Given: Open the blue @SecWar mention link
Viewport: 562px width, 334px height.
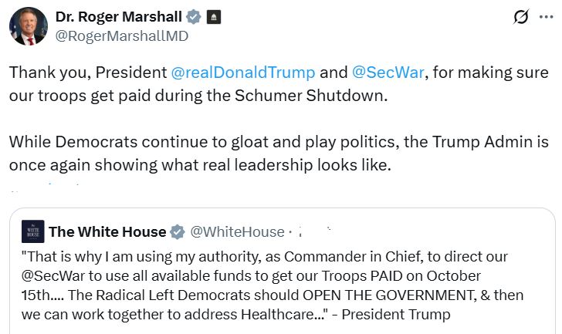Looking at the screenshot, I should click(389, 73).
